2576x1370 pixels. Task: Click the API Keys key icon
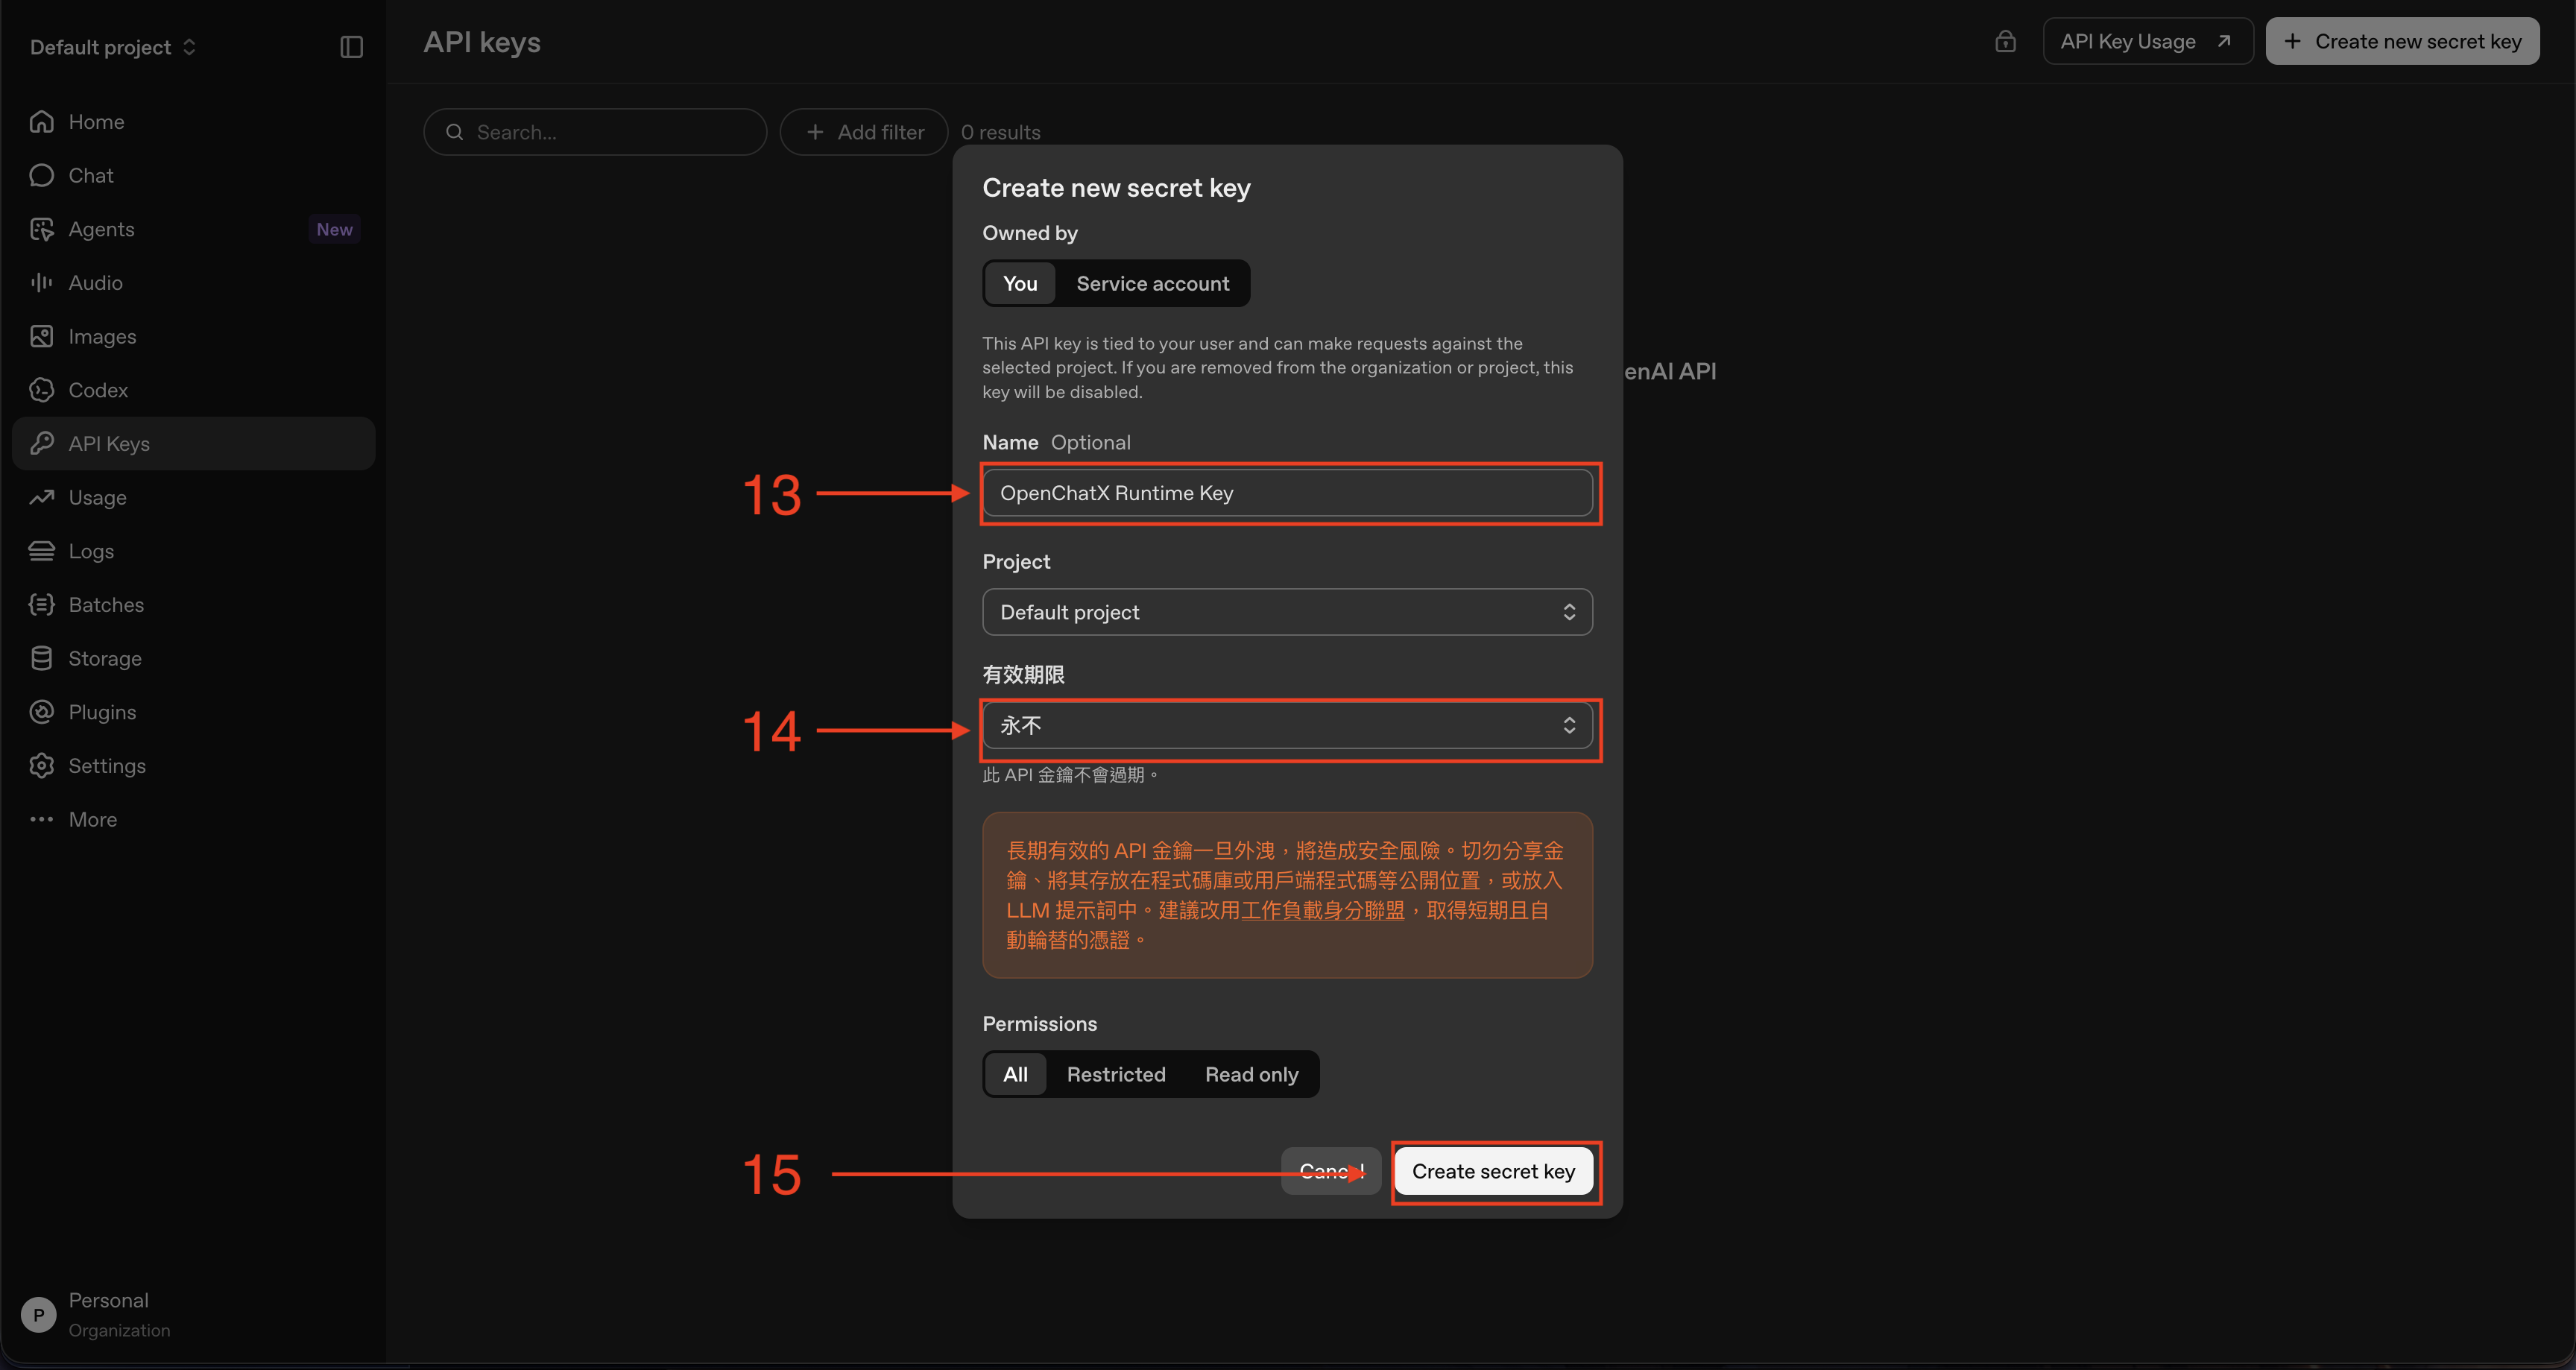pos(42,444)
